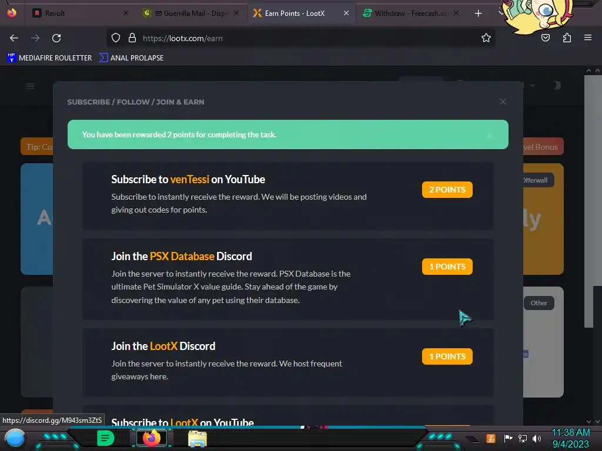
Task: Open the volume speaker tray icon
Action: pyautogui.click(x=537, y=438)
